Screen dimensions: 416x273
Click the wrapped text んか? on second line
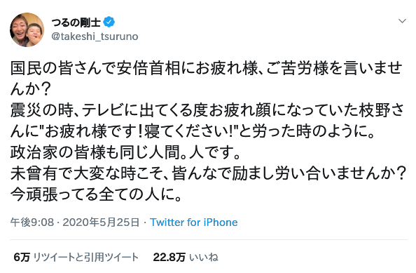(31, 89)
